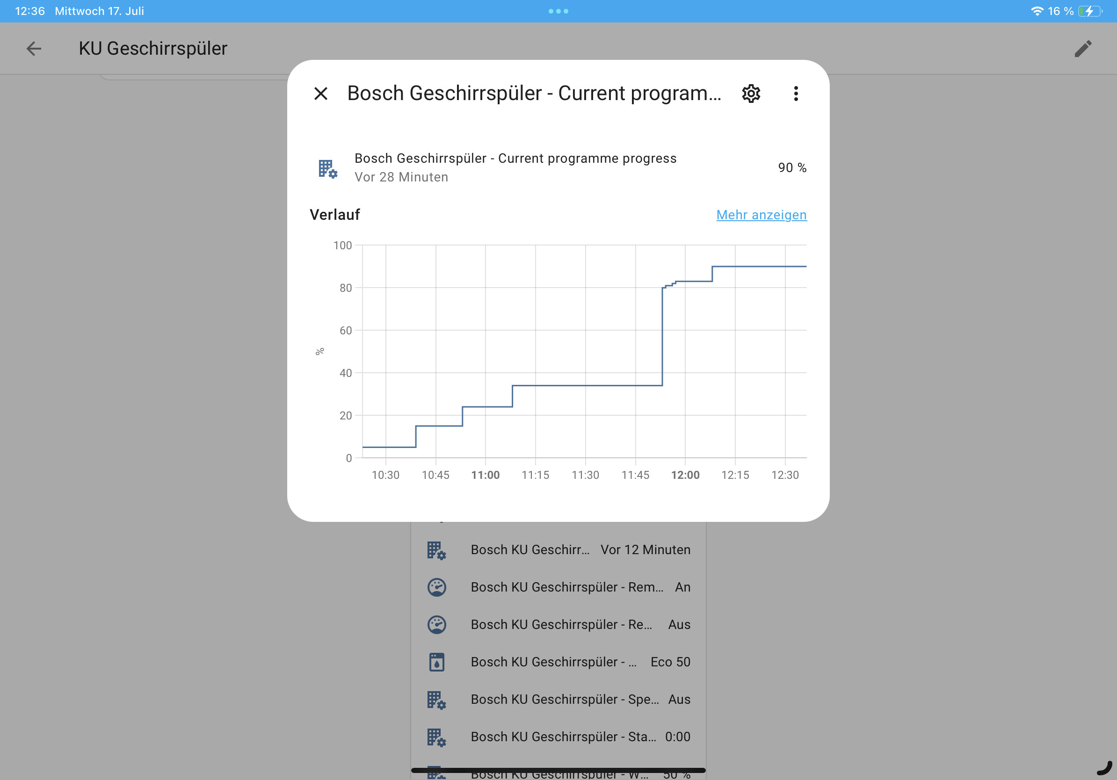Viewport: 1117px width, 780px height.
Task: Click the 11:00 axis label on chart
Action: tap(485, 475)
